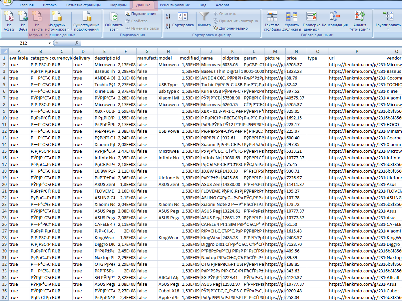
Task: Click the Дополнительно filter button
Action: click(x=230, y=28)
